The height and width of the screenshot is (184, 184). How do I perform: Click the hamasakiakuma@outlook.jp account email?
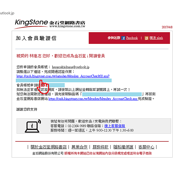(x=71, y=67)
